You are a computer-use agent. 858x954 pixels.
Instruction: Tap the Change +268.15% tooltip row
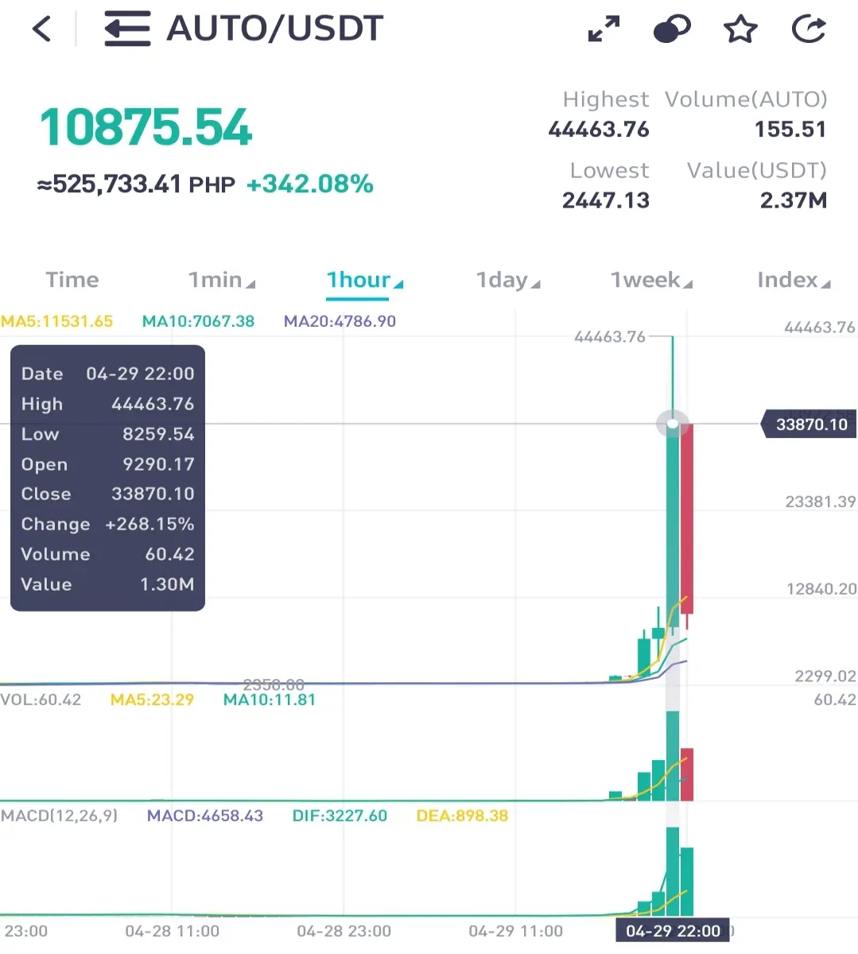tap(107, 524)
